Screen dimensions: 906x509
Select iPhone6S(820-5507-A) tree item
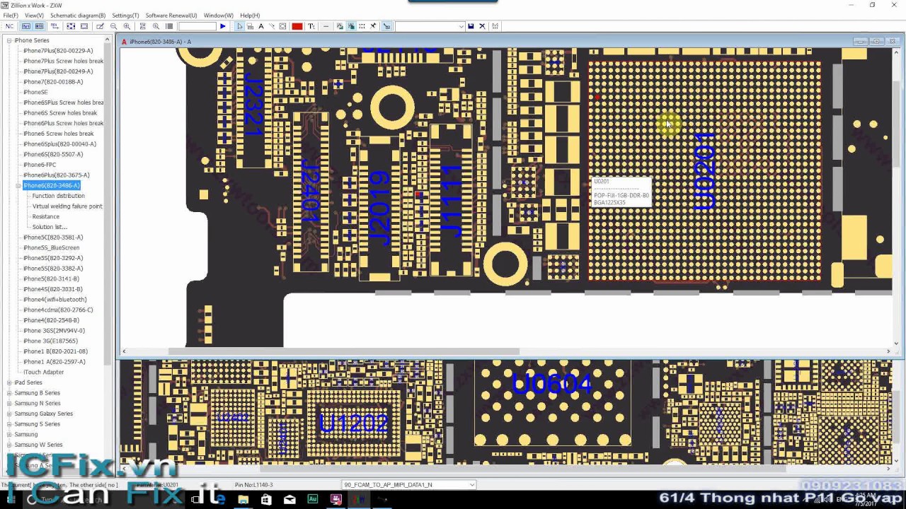click(x=53, y=154)
